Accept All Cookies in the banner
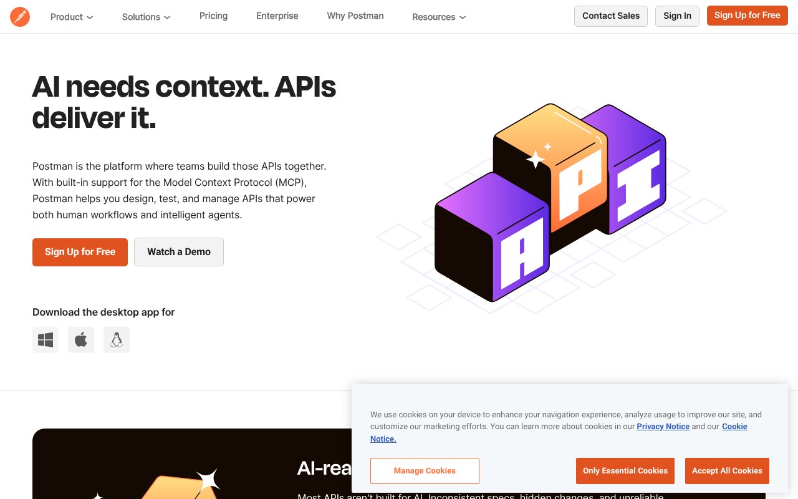Screen dimensions: 798x499 click(727, 471)
